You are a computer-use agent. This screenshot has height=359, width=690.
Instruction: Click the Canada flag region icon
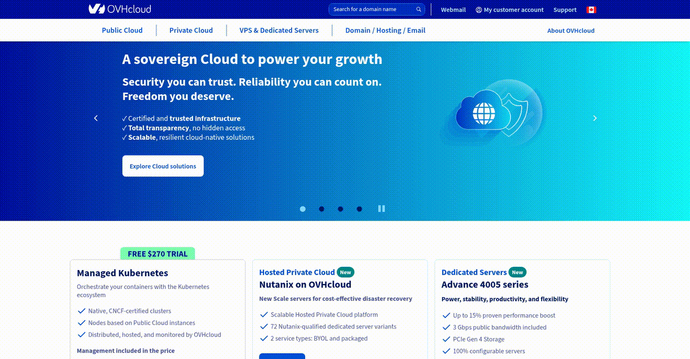[x=591, y=10]
